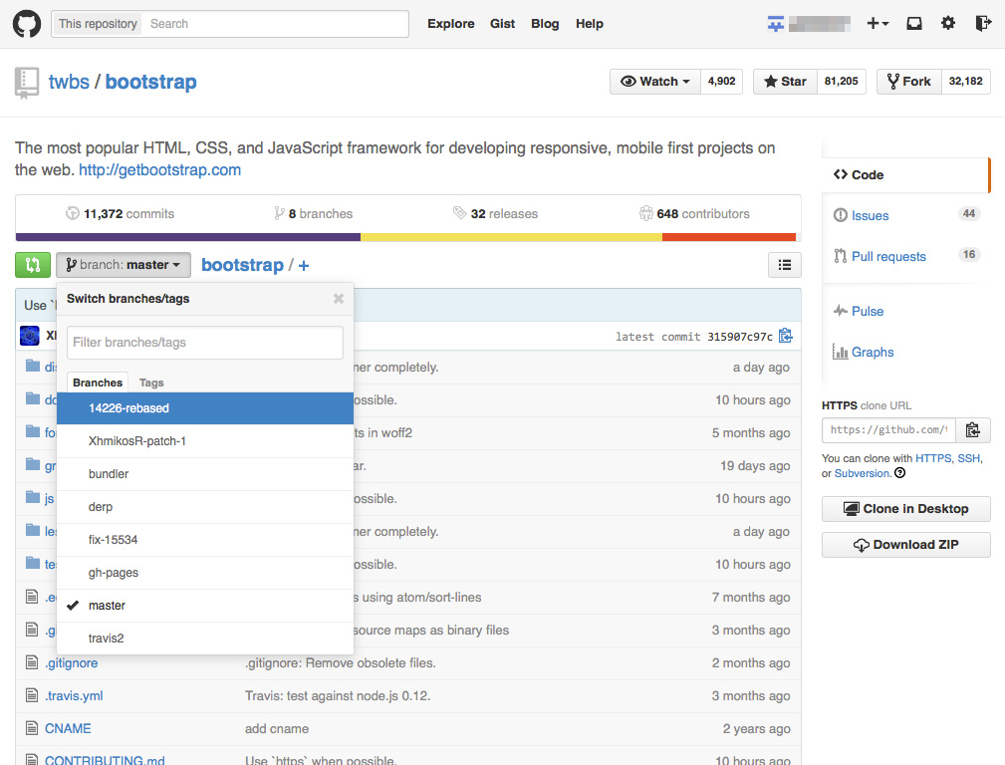Click the GitHub Octocat logo
Viewport: 1005px width, 765px height.
(x=26, y=24)
